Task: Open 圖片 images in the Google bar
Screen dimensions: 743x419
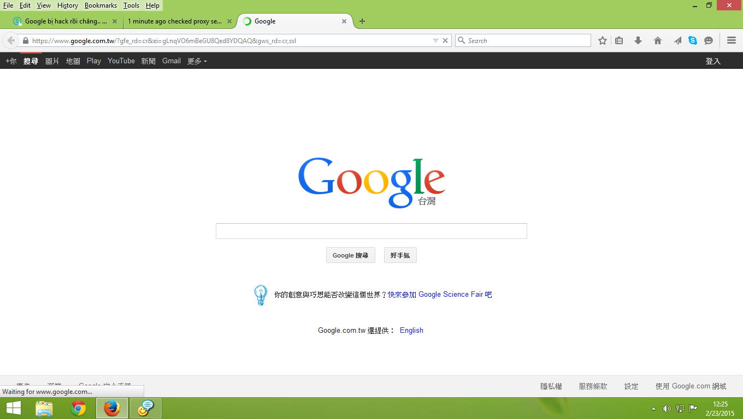Action: tap(52, 61)
